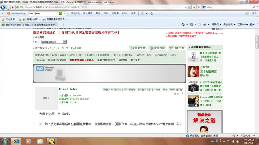This screenshot has height=145, width=259.
Task: Click the Refresh icon beside the address bar
Action: click(194, 7)
